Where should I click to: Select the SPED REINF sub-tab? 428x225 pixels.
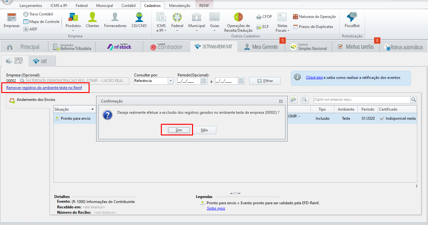pos(15,61)
